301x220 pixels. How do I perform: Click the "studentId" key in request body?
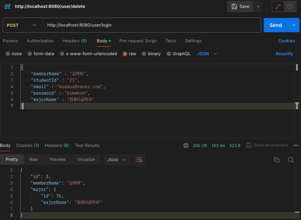(45, 80)
